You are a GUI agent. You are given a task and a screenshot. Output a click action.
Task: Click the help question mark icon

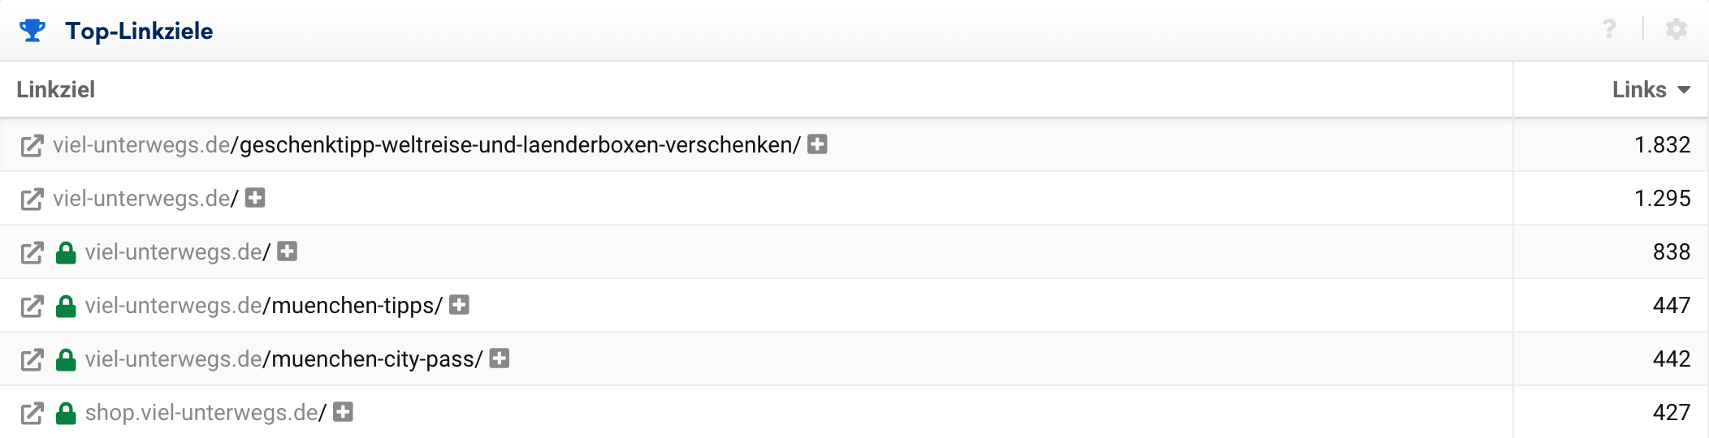(1609, 30)
